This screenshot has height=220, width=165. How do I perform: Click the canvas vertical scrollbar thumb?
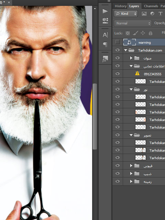click(95, 117)
